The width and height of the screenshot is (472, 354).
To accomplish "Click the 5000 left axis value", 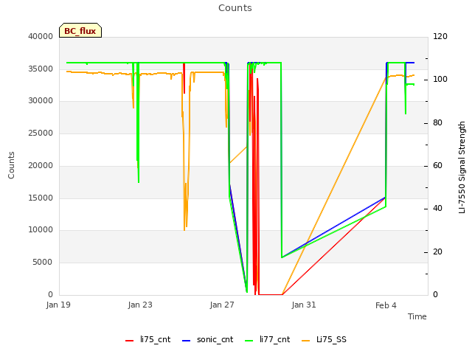I will [x=43, y=263].
